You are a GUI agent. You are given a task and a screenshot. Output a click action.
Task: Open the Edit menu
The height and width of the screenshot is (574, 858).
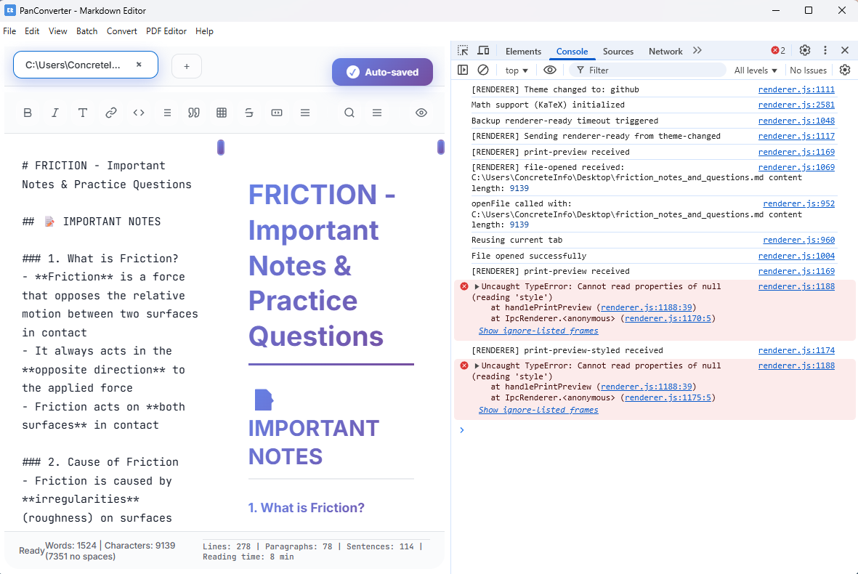click(x=32, y=31)
